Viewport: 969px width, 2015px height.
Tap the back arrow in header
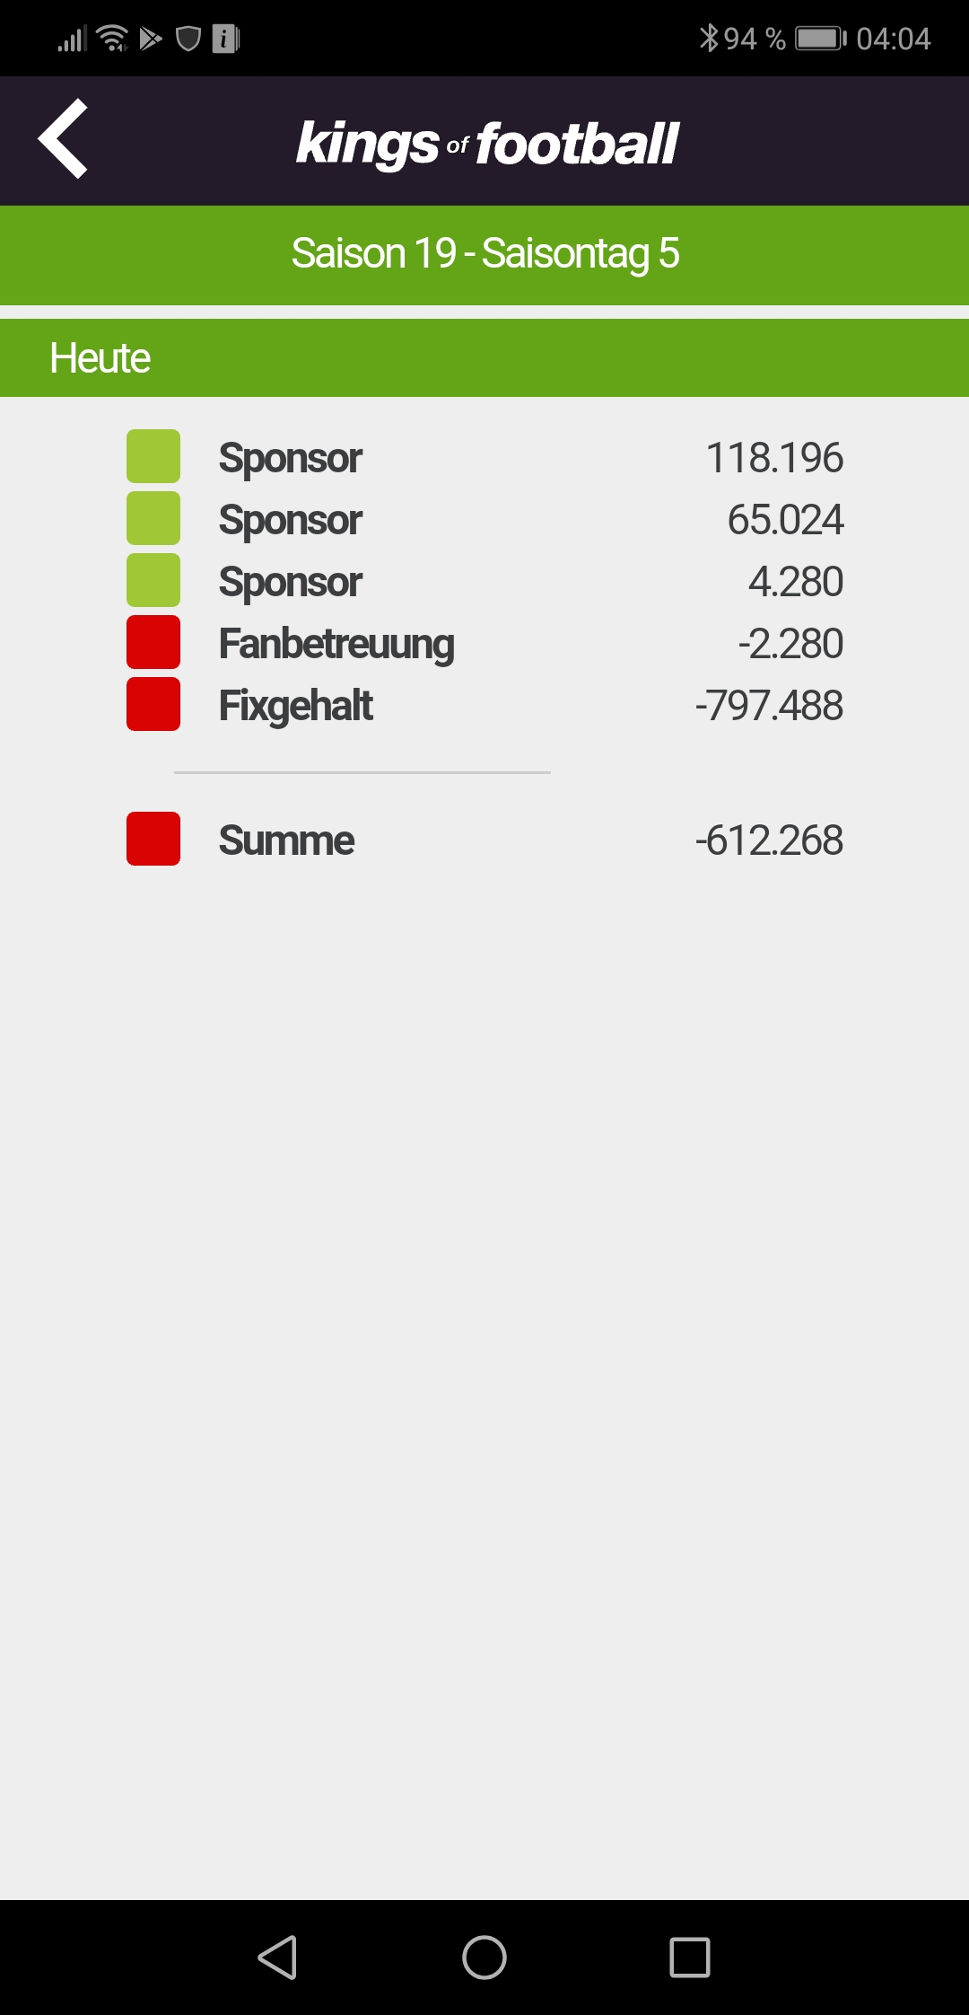63,138
